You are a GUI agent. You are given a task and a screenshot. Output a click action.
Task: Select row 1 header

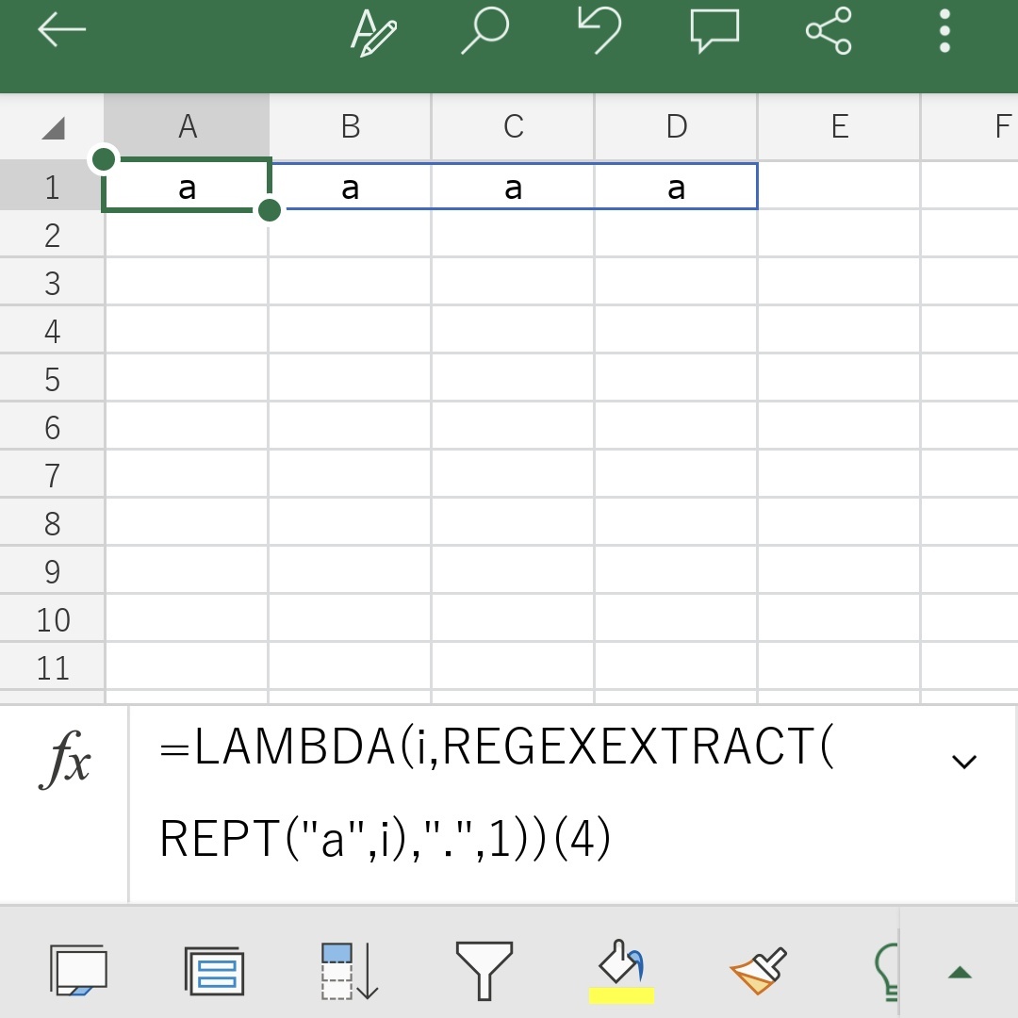coord(52,187)
